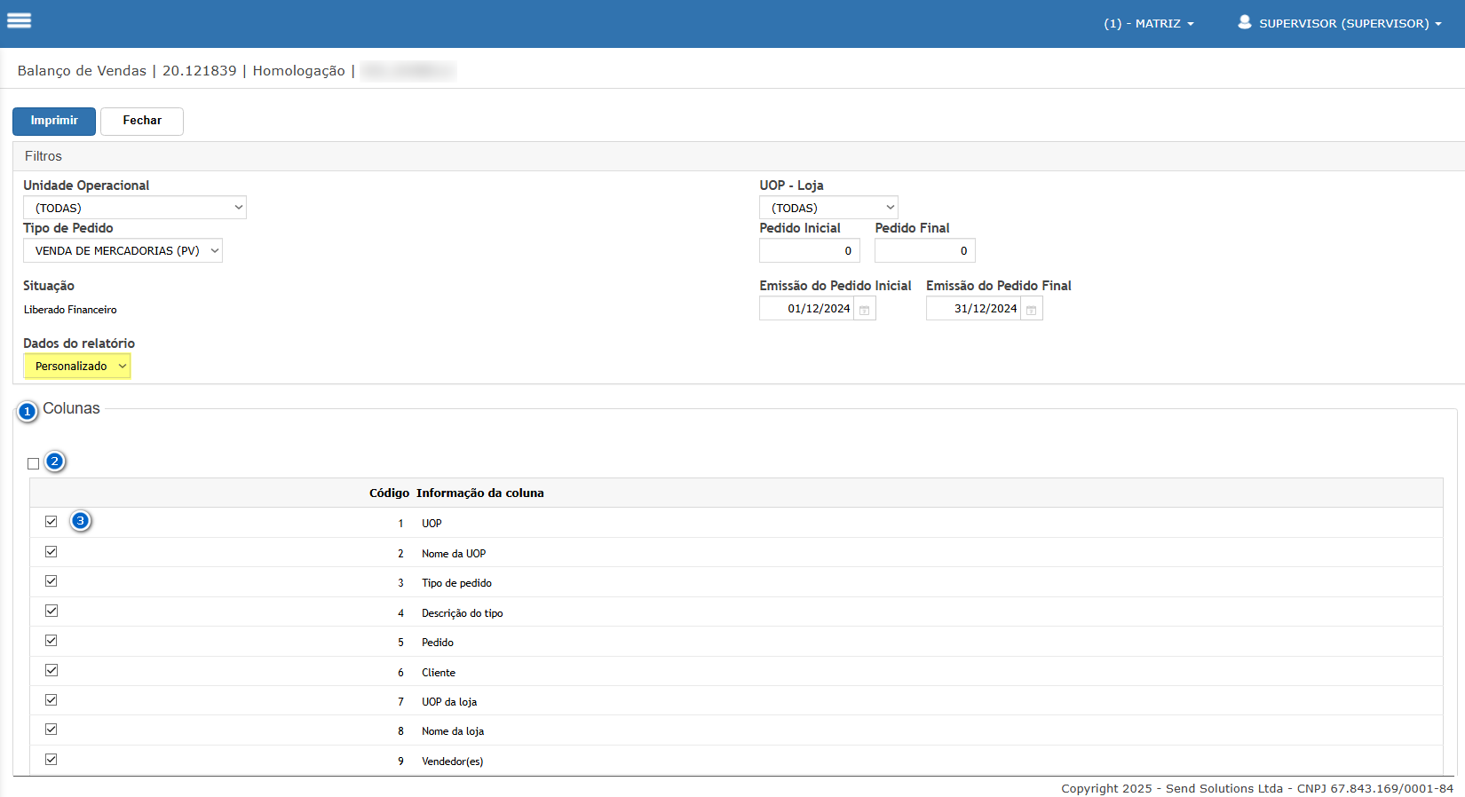Click numbered marker 3 in UOP row

coord(81,521)
